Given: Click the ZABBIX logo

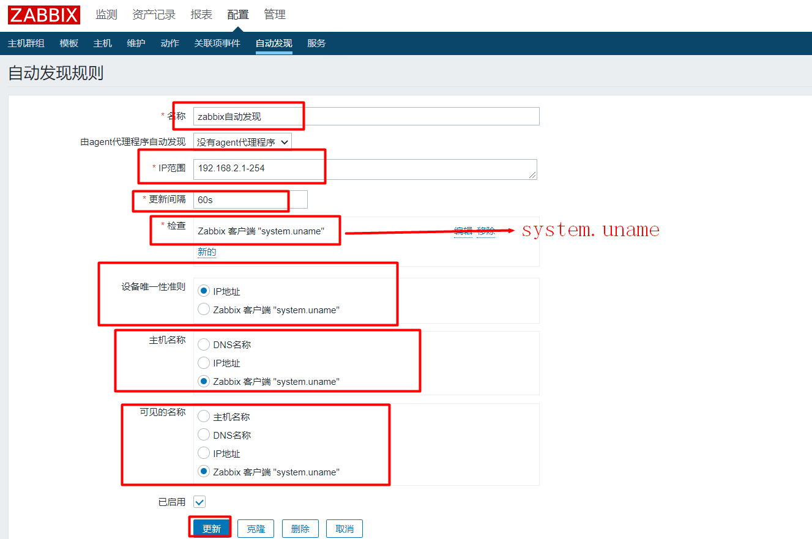Looking at the screenshot, I should point(44,15).
